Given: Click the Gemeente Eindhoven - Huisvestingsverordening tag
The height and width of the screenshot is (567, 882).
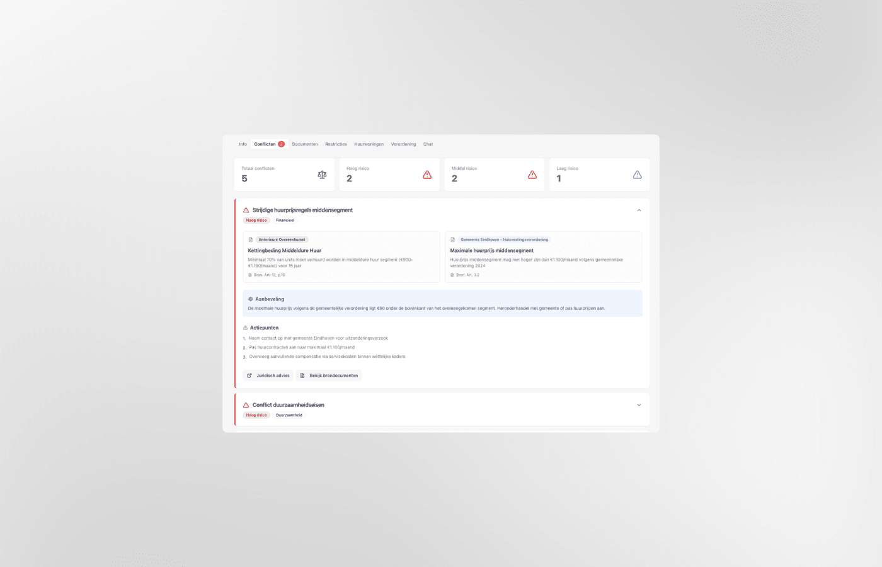Looking at the screenshot, I should (x=504, y=239).
